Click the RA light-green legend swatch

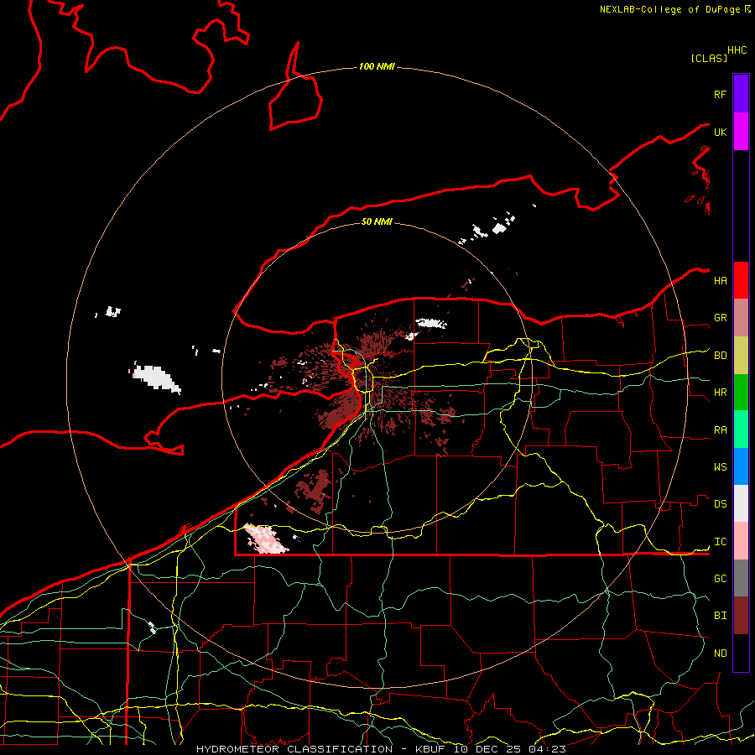coord(741,430)
